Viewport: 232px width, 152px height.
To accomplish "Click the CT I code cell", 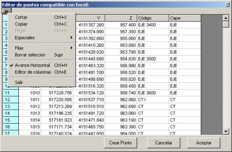I will tap(153, 100).
